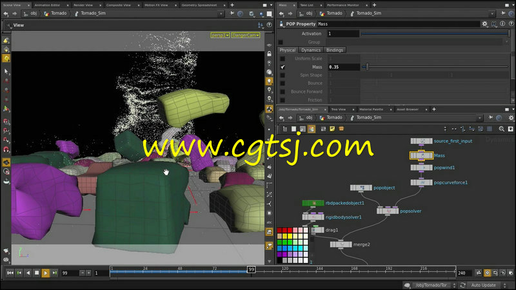Switch to Animation Editor tab
Image resolution: width=516 pixels, height=290 pixels.
47,5
